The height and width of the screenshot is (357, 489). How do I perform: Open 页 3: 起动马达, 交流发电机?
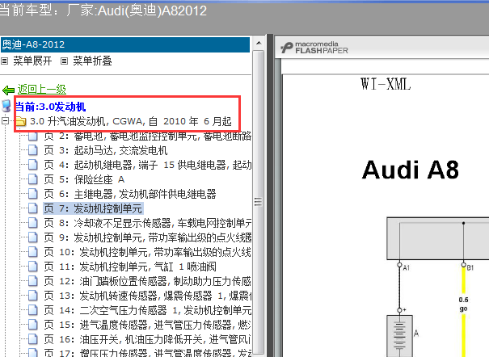point(106,150)
